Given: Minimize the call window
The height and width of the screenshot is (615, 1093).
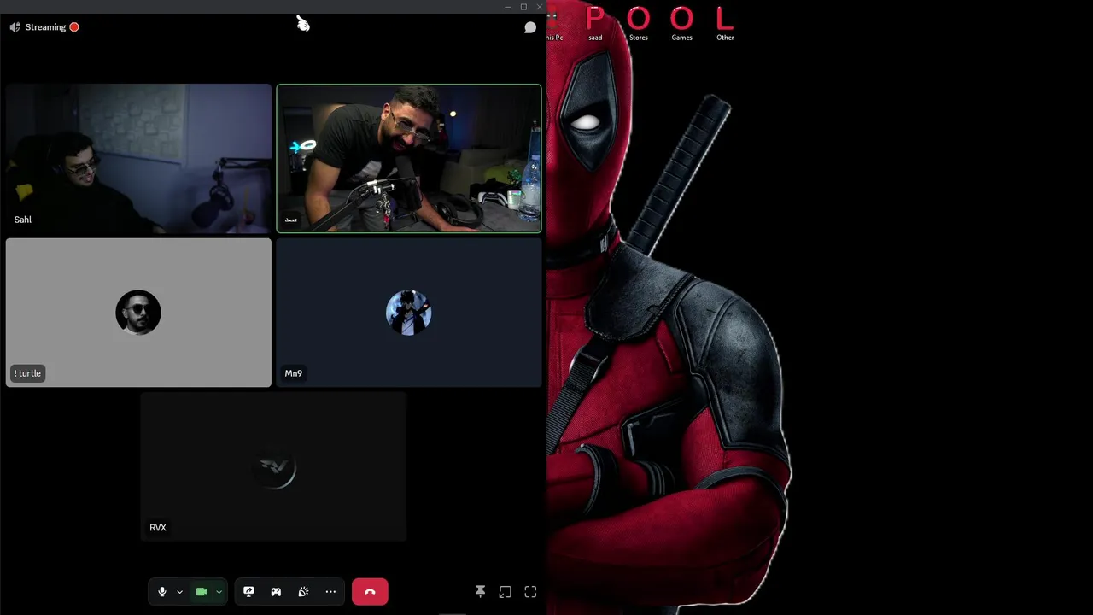Looking at the screenshot, I should click(x=507, y=7).
